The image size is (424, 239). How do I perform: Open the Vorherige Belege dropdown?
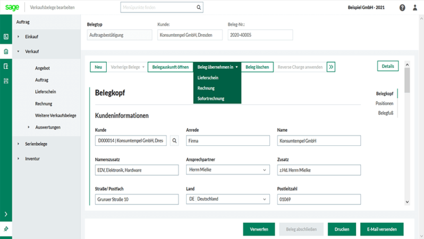(127, 67)
